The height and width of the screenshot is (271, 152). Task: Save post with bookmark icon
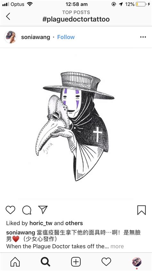coord(141,210)
